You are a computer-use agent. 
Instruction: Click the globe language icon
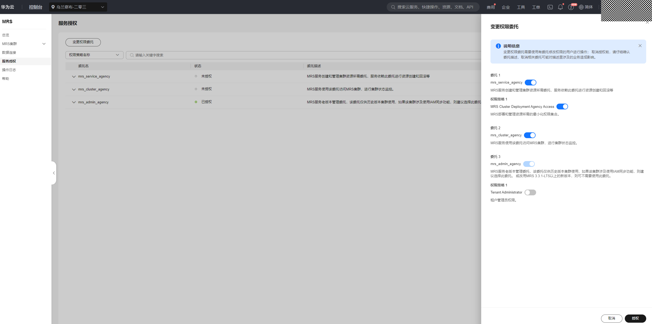coord(581,7)
